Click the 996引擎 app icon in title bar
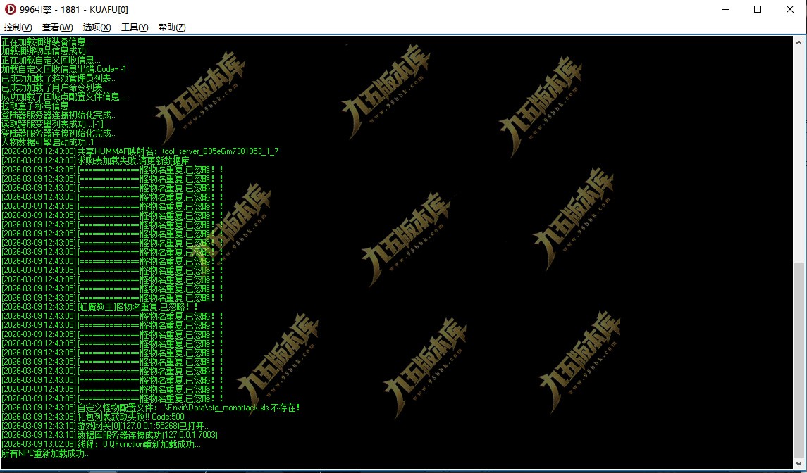The image size is (807, 473). coord(10,9)
